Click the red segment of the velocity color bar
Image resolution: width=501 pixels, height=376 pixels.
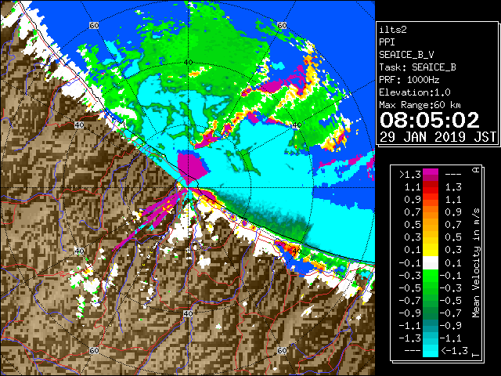click(431, 190)
